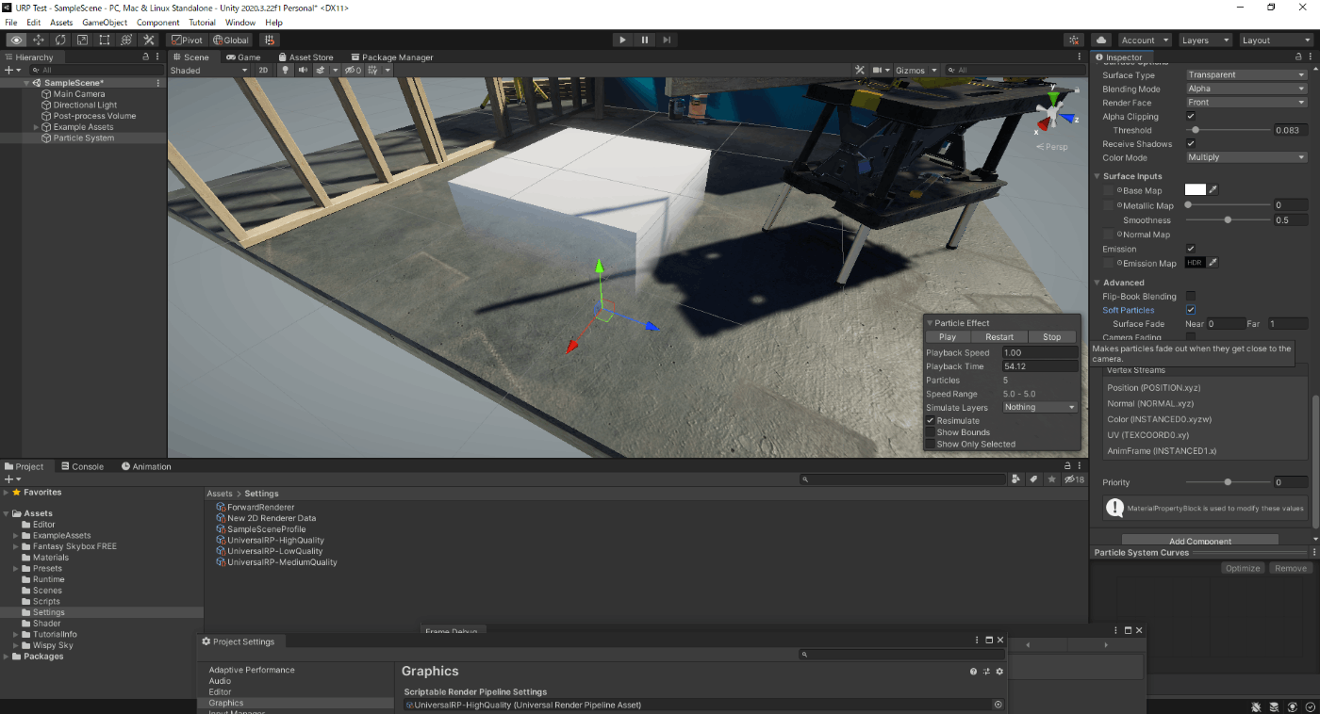Toggle scene lighting lightbulb icon

click(285, 71)
